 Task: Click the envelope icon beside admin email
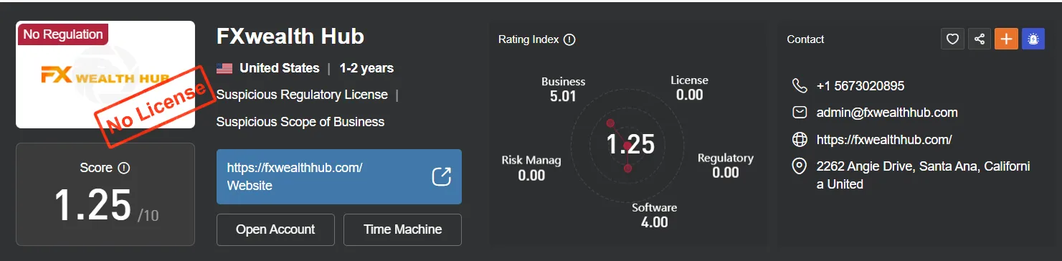800,113
